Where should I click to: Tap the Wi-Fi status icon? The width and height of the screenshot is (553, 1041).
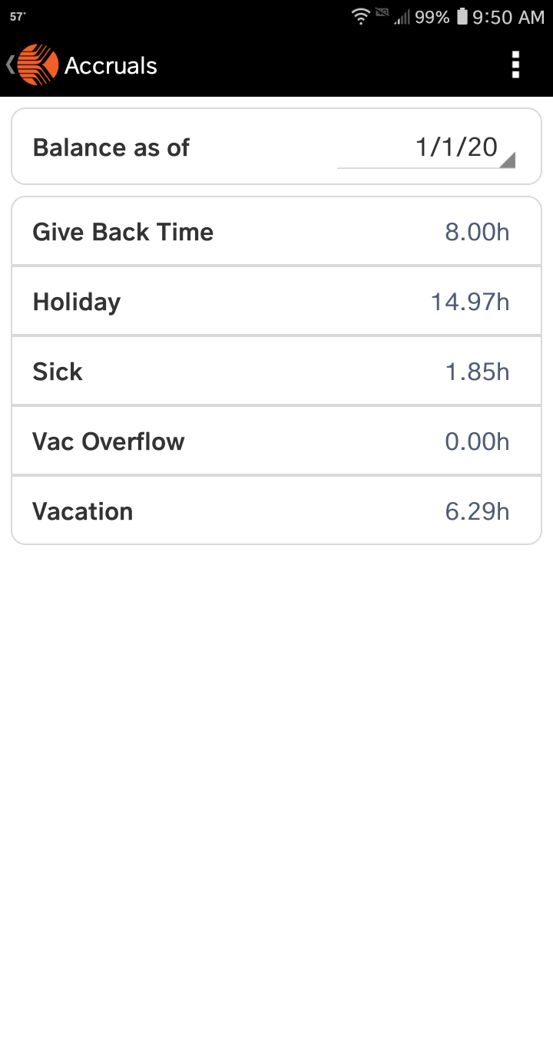[360, 17]
